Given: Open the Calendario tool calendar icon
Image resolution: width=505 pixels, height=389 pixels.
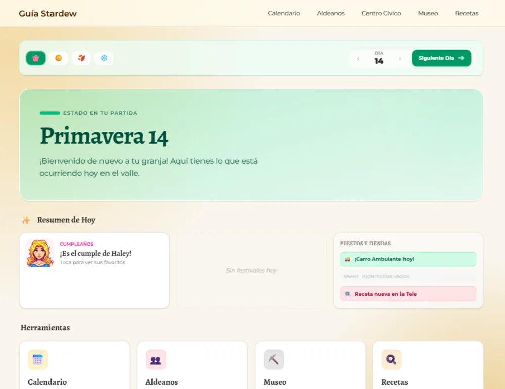Looking at the screenshot, I should point(38,360).
